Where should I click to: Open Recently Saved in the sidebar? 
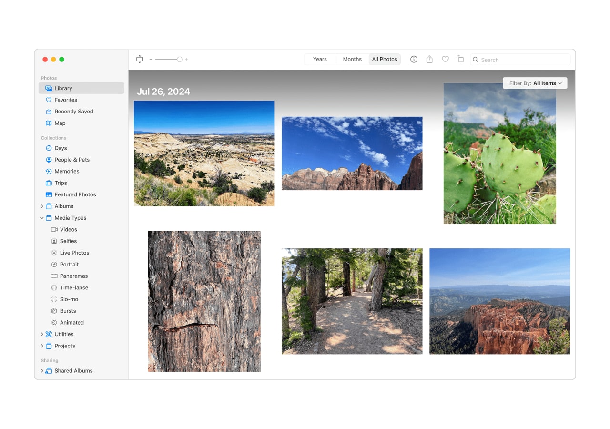(x=73, y=112)
